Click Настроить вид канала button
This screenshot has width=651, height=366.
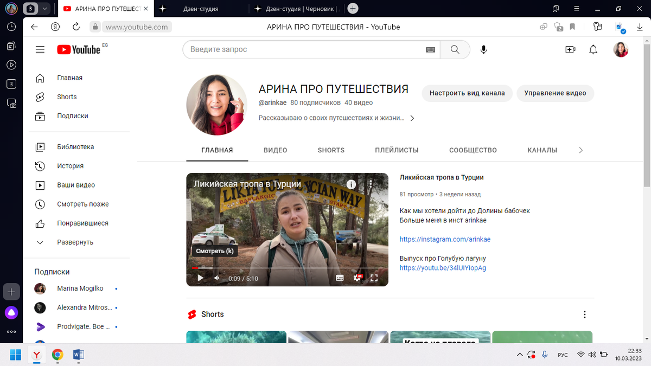point(467,93)
